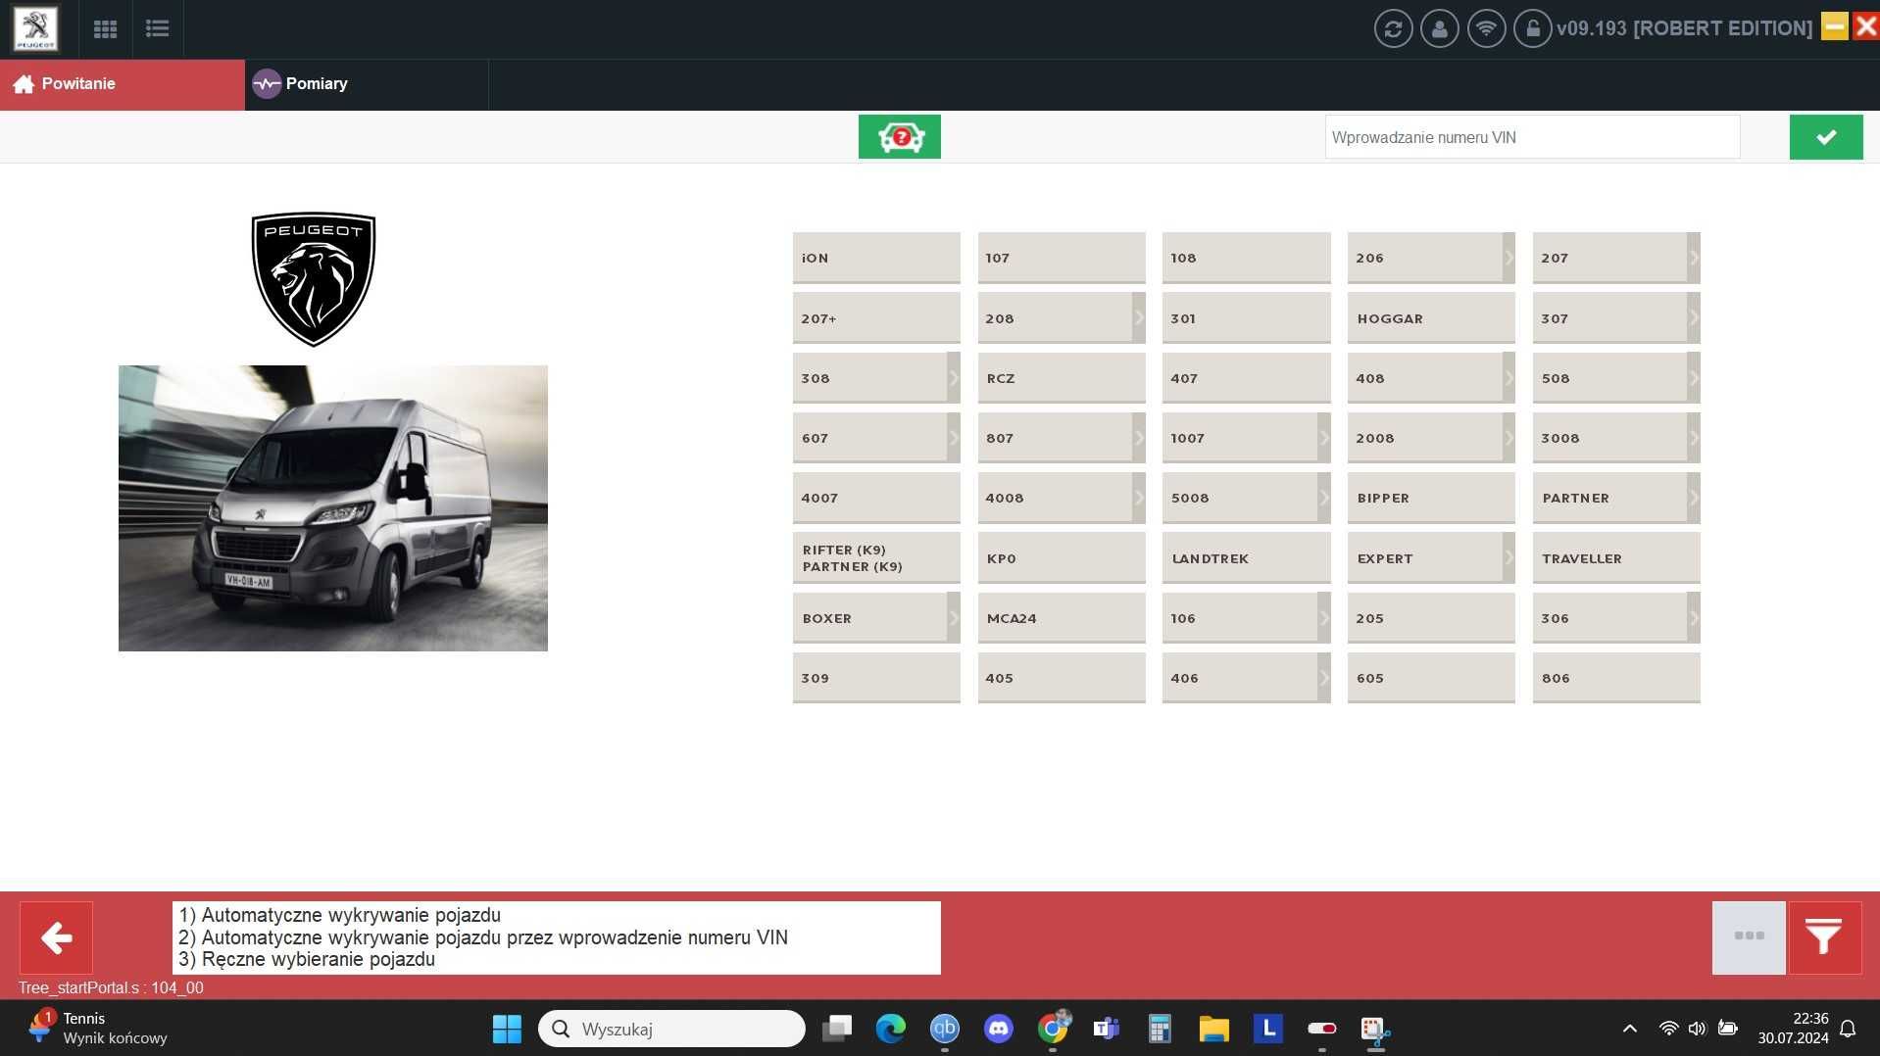
Task: Select the 309 model
Action: 876,677
